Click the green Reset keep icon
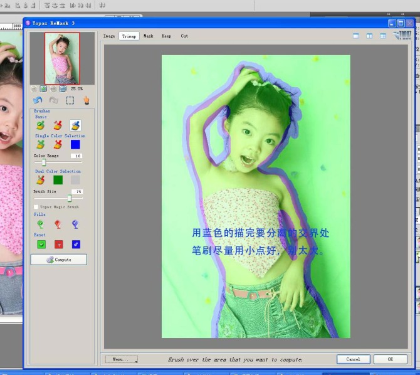 pos(41,245)
